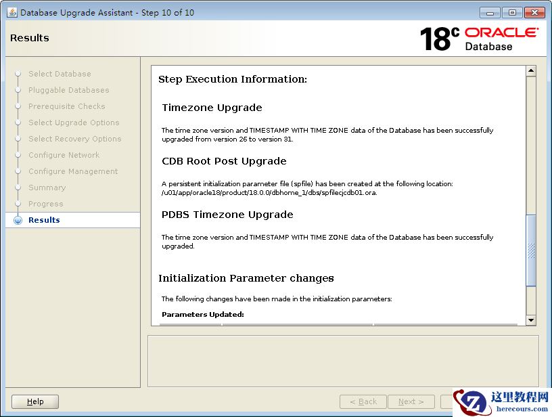Click the Results step bullet icon
The width and height of the screenshot is (552, 417).
[x=18, y=220]
